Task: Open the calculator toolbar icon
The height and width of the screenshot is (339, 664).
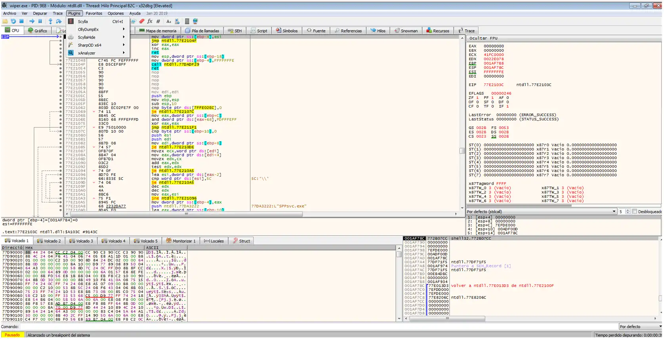Action: [x=187, y=21]
